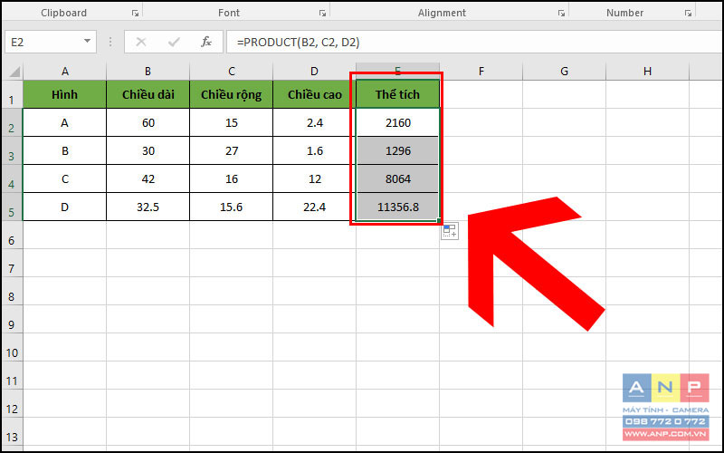Select cell containing 1.6
The width and height of the screenshot is (724, 453).
point(314,151)
